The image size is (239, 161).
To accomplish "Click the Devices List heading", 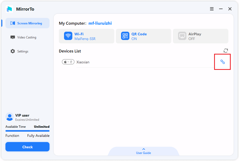I will [x=70, y=51].
